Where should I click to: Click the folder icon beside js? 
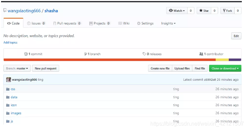(x=8, y=121)
